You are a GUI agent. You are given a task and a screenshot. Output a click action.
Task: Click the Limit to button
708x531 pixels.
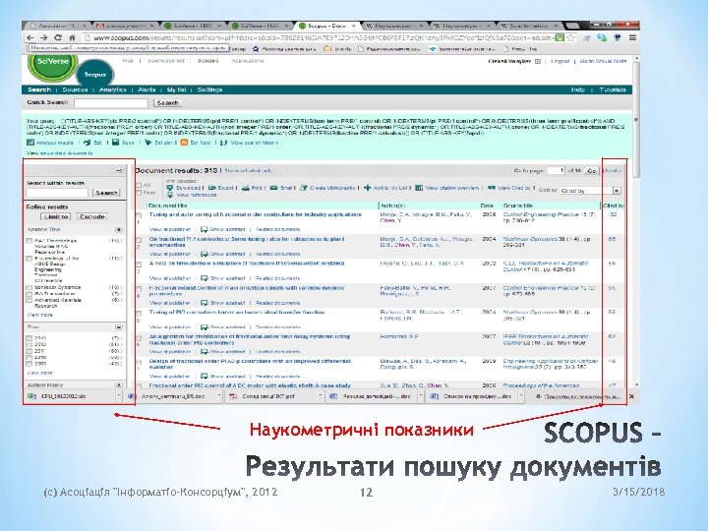click(x=56, y=216)
